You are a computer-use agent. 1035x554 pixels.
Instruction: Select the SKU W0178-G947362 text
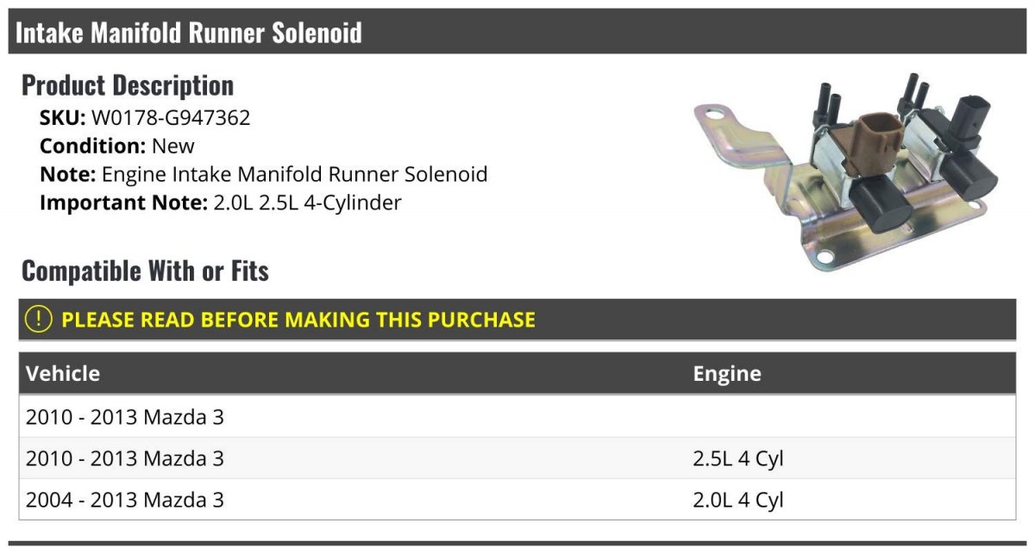coord(145,118)
